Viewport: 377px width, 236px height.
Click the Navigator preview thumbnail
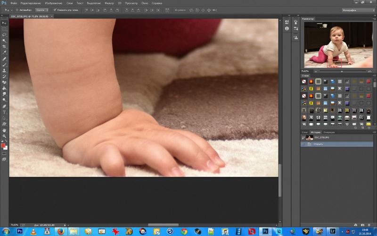(338, 45)
